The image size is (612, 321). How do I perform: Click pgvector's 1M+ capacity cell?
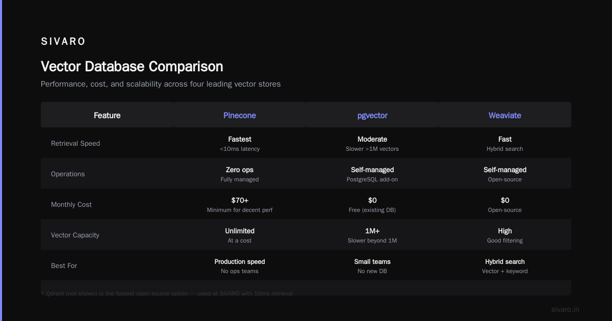tap(372, 235)
